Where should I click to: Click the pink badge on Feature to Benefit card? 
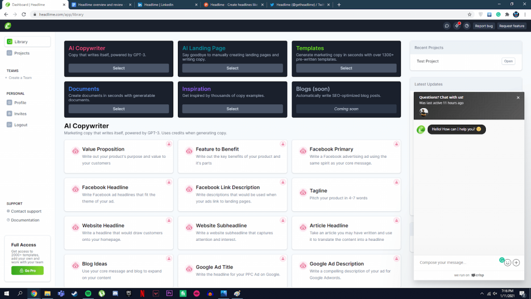coord(283,144)
